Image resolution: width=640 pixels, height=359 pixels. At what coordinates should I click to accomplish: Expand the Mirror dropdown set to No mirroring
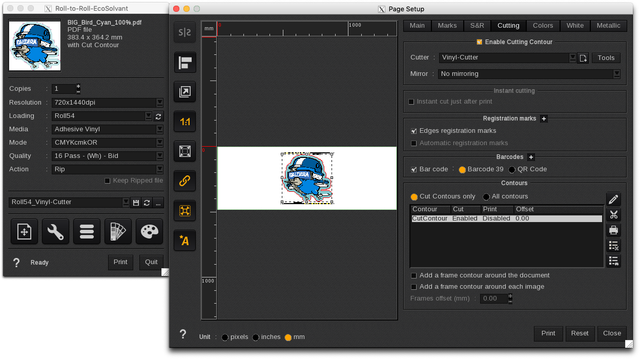point(617,74)
